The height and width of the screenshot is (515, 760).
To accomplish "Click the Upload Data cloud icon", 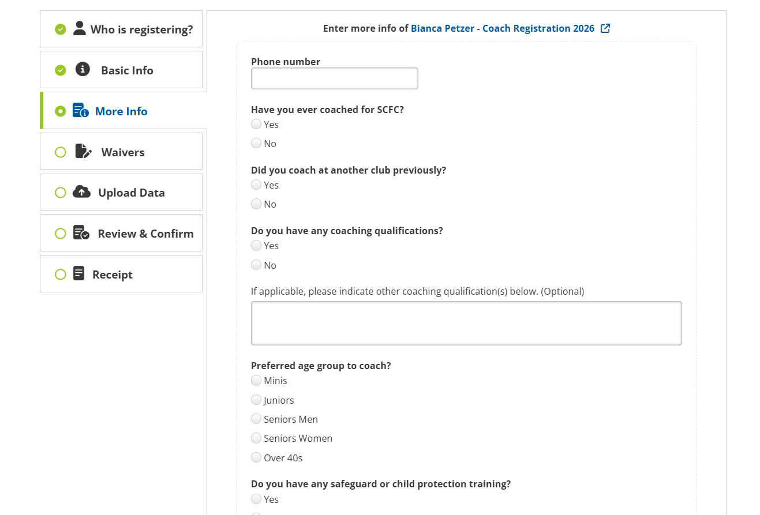I will click(x=81, y=192).
